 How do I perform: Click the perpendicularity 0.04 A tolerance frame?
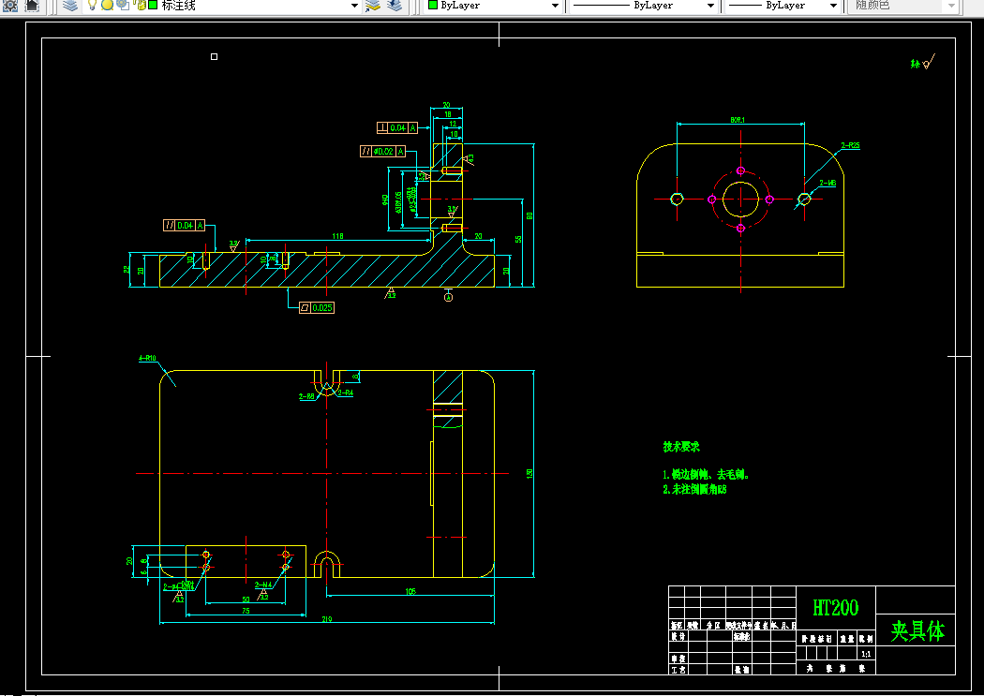coord(397,128)
